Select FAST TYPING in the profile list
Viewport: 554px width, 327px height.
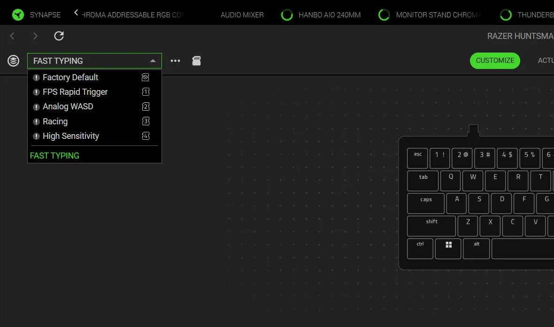(54, 155)
